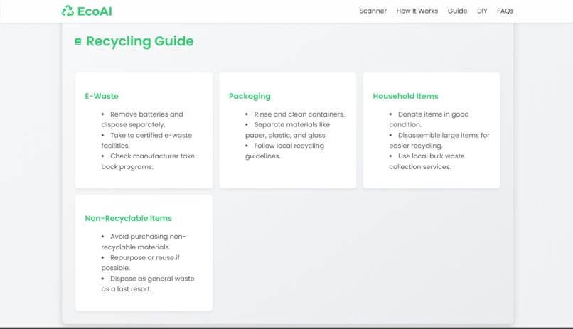Click 'Repurpose or reuse if possible' tip

[x=140, y=262]
